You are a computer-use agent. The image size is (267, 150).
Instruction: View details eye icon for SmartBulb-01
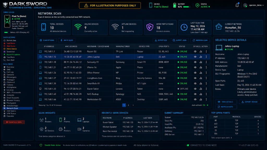click(x=195, y=83)
